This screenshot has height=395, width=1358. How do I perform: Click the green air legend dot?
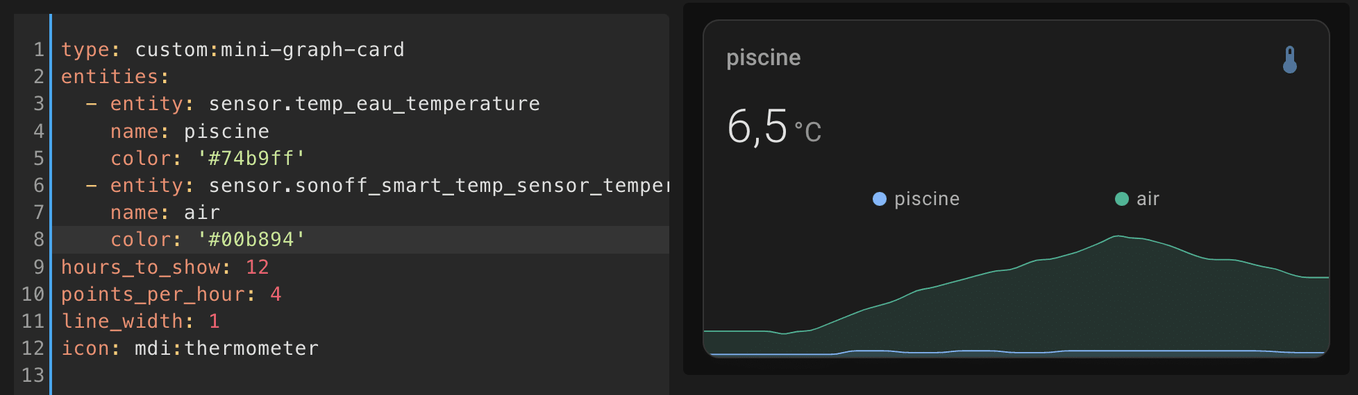point(1121,199)
